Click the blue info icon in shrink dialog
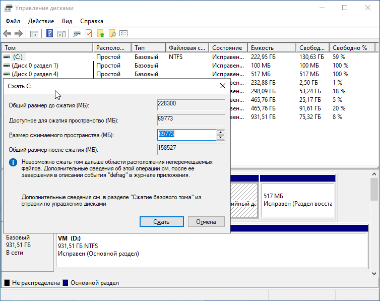380x301 pixels. [13, 162]
